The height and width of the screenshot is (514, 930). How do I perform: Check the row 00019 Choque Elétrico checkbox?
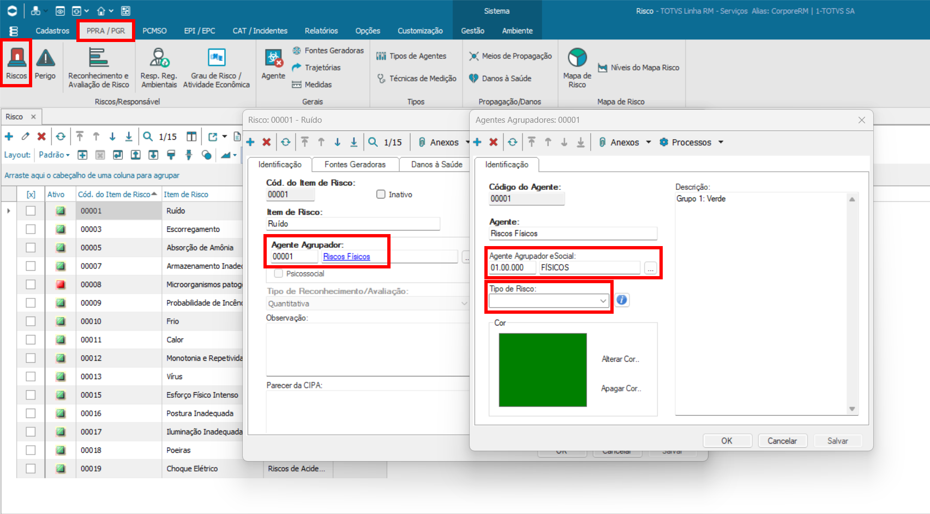tap(31, 469)
